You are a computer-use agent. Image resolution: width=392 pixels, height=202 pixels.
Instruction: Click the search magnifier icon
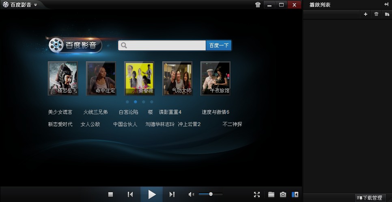pos(124,45)
